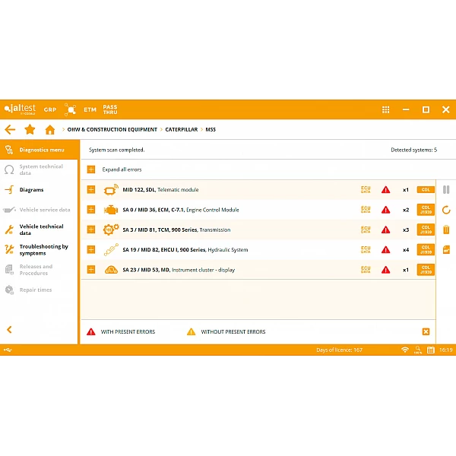Image resolution: width=456 pixels, height=456 pixels.
Task: Go to the home screen icon
Action: 50,130
